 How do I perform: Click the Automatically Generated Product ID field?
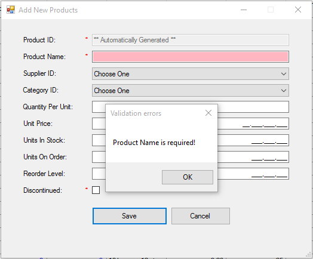[191, 40]
